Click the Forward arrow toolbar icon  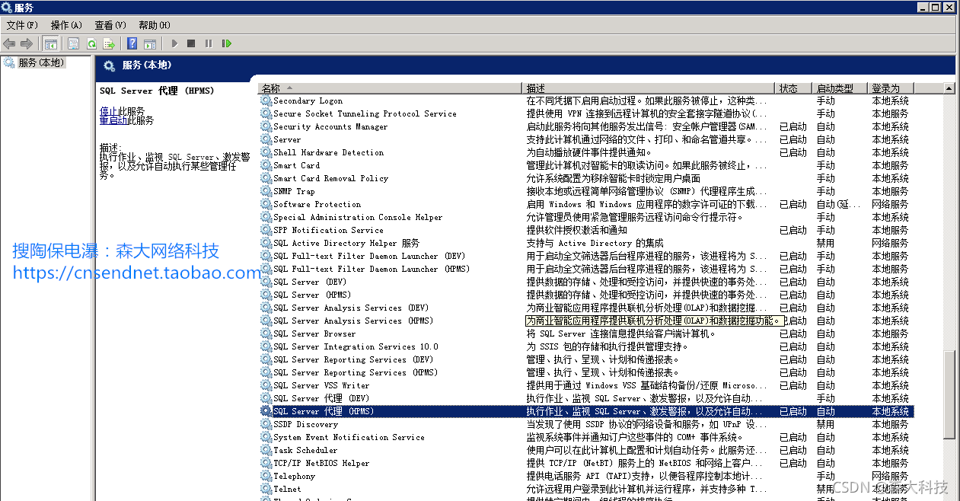tap(27, 44)
